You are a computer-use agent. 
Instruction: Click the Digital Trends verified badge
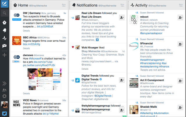coord(101,79)
